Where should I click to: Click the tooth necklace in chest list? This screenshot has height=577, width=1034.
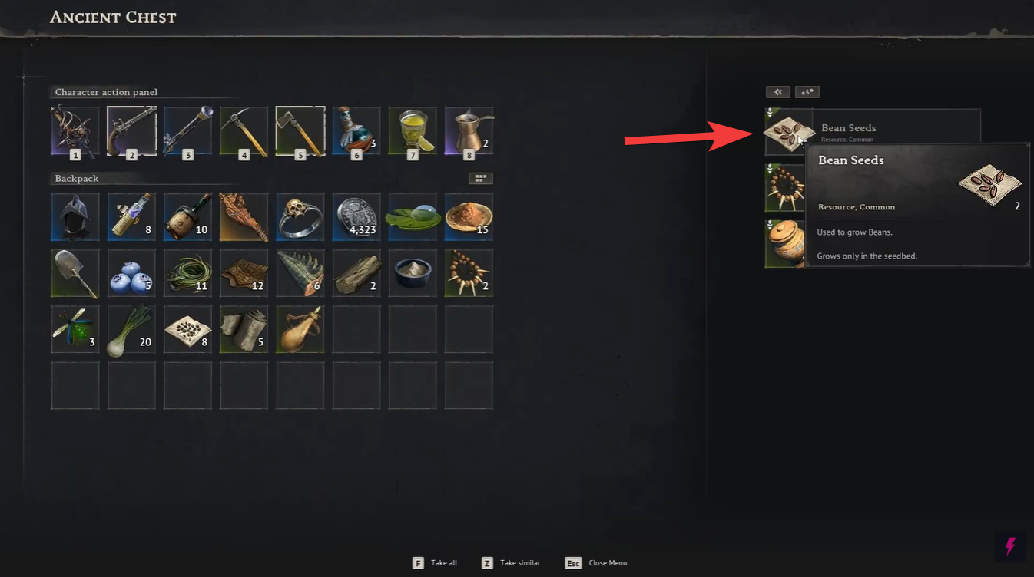(784, 188)
